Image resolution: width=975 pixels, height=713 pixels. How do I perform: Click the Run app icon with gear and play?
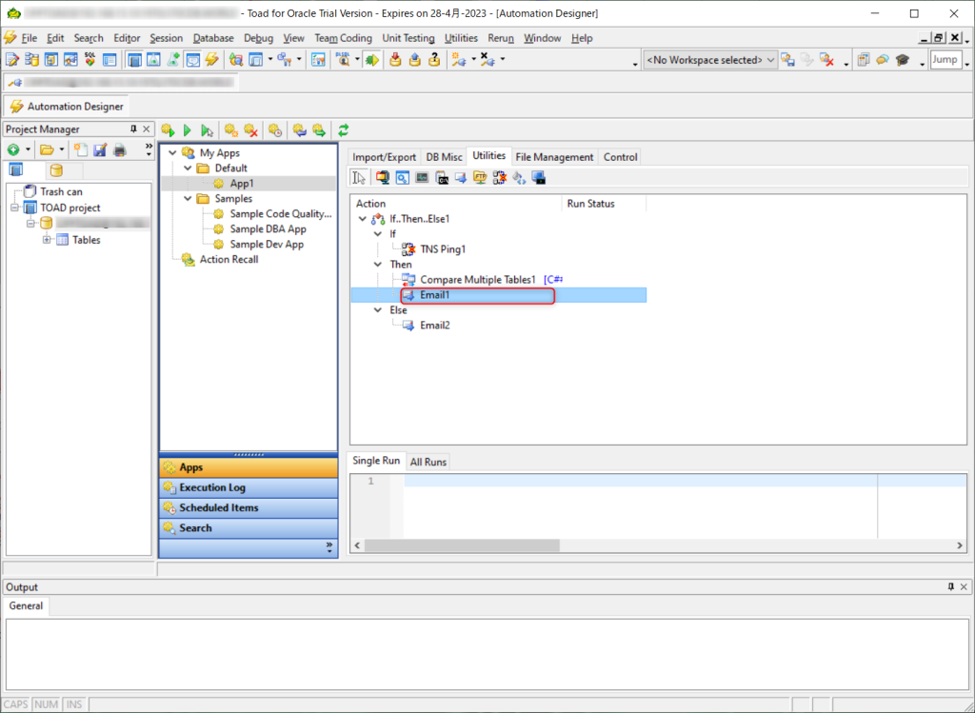(x=168, y=130)
